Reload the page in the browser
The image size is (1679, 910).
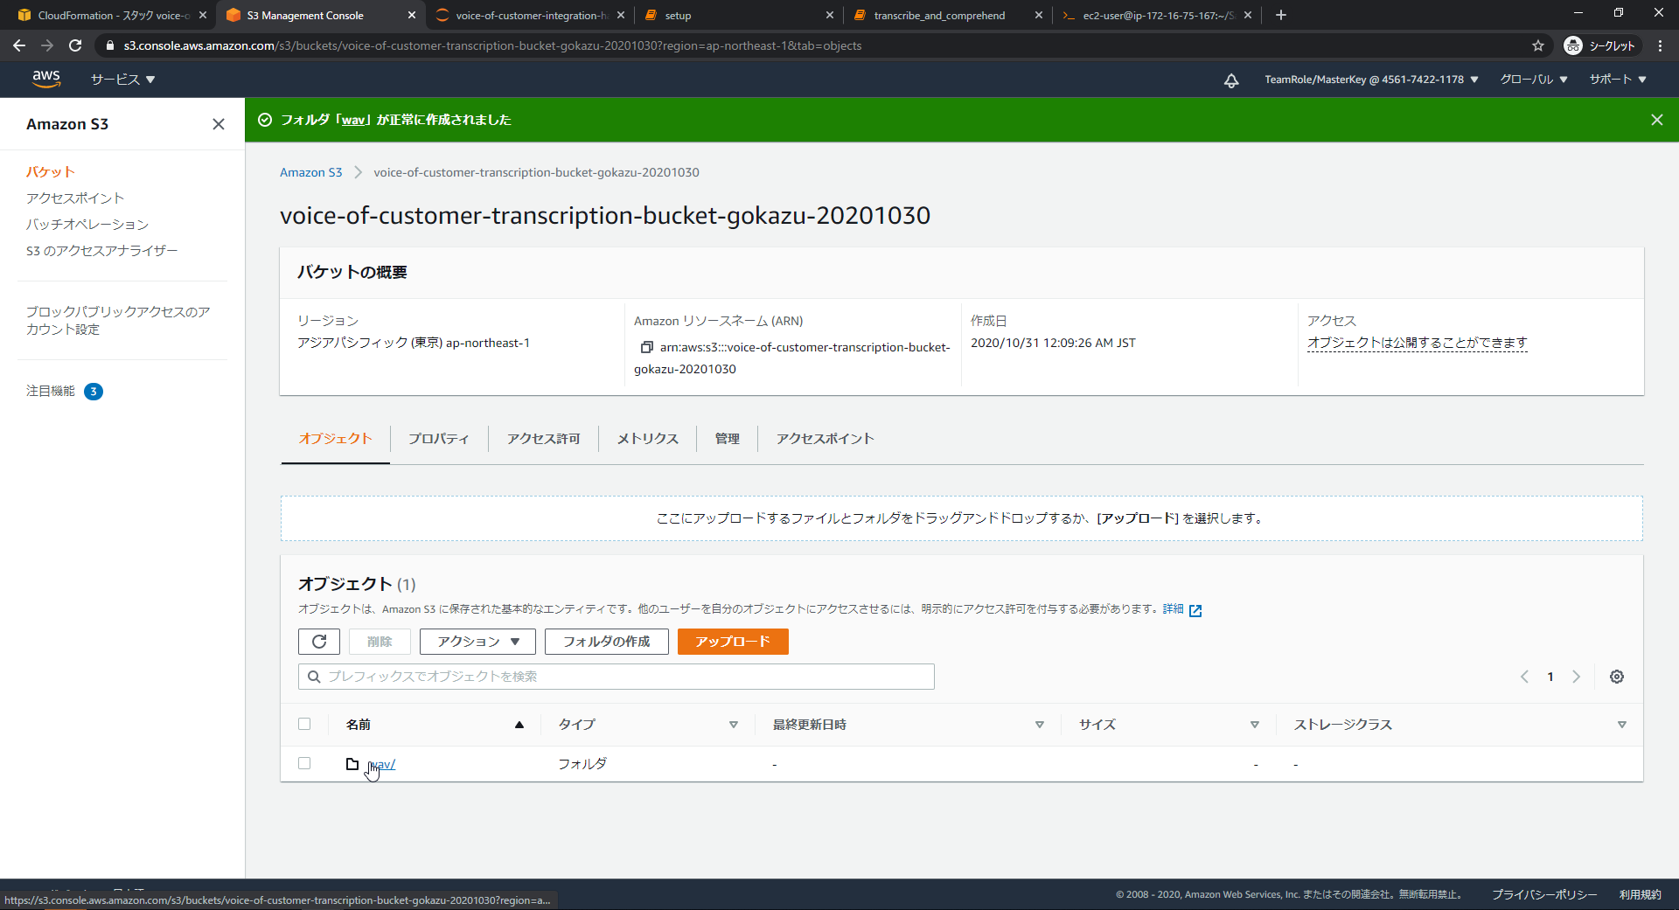click(75, 45)
